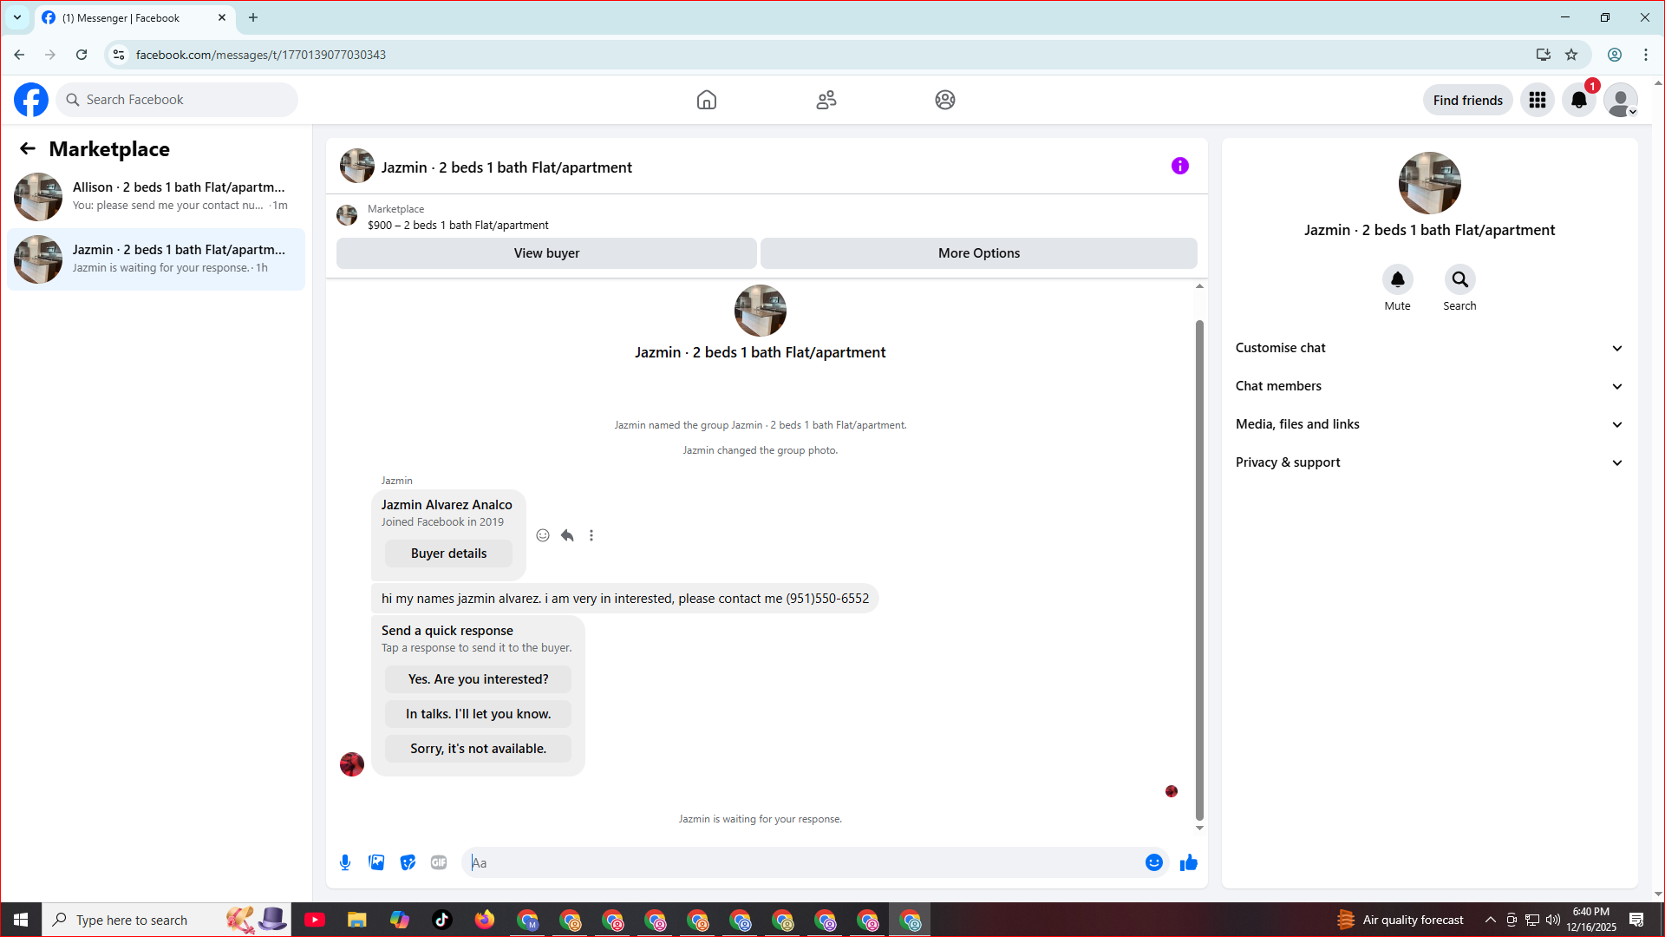The image size is (1665, 937).
Task: Mute this conversation with bell button
Action: pyautogui.click(x=1398, y=279)
